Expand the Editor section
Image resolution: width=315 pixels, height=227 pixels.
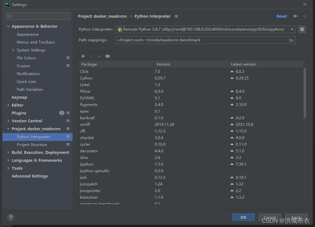8,105
